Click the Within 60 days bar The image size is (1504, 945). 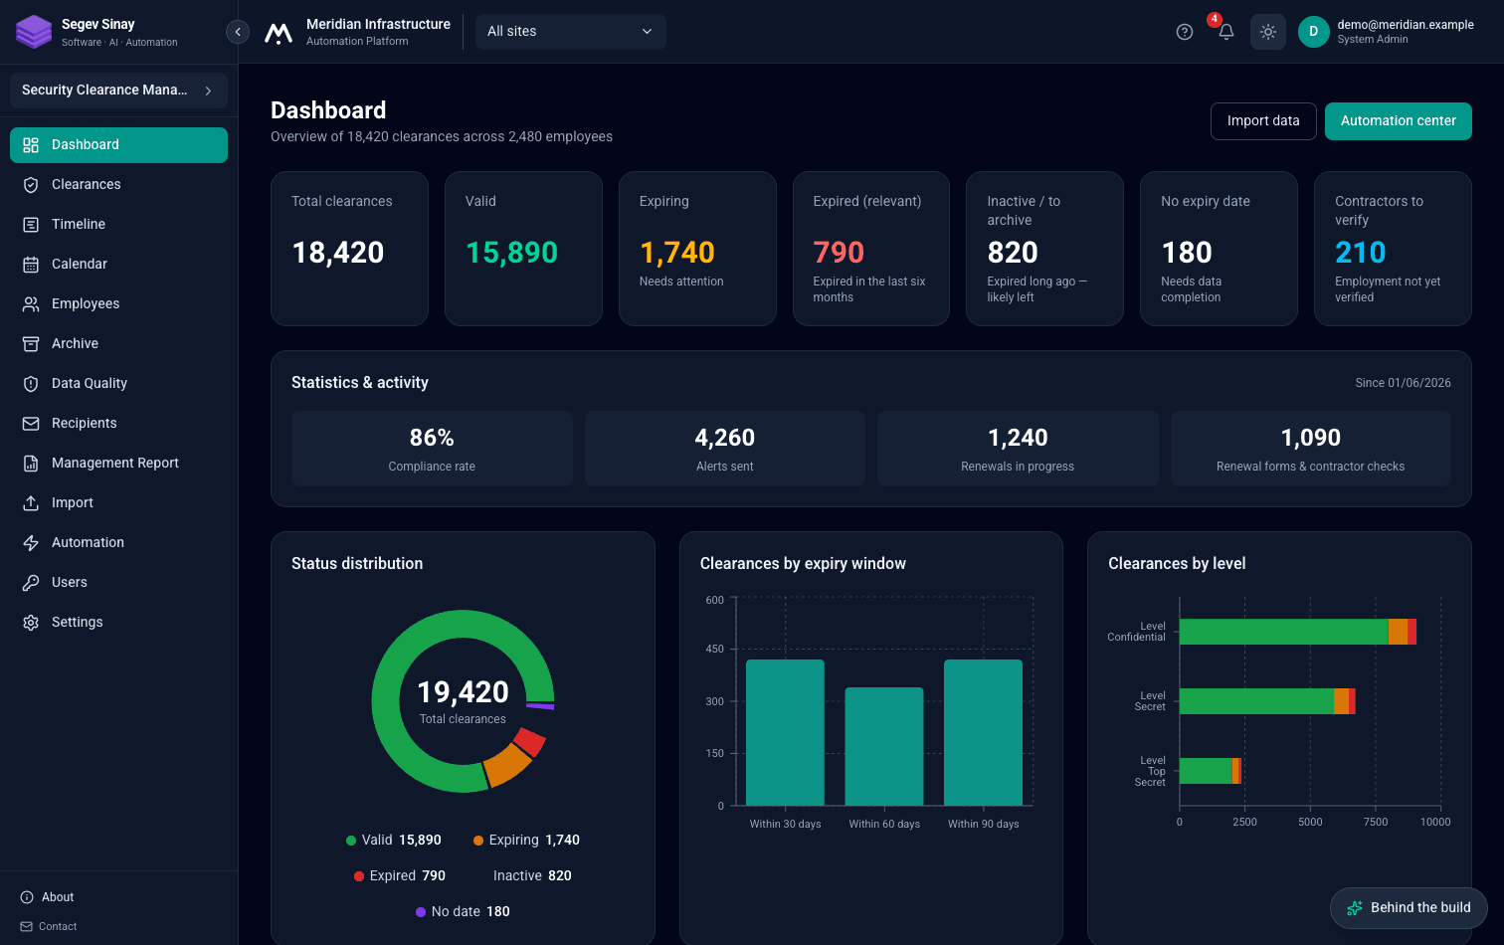884,746
